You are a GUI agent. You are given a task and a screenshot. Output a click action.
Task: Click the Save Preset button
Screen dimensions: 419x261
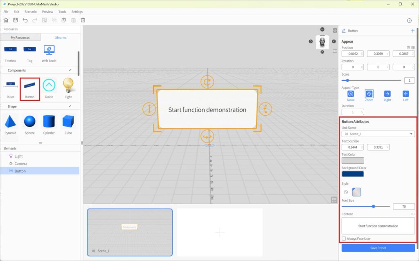(378, 248)
